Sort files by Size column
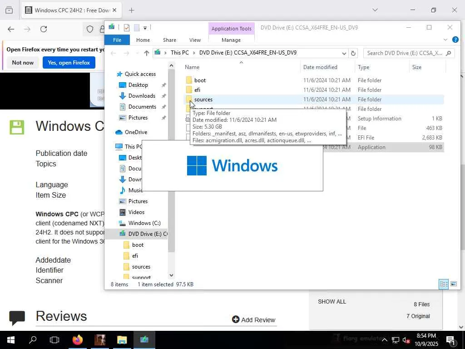 coord(417,67)
